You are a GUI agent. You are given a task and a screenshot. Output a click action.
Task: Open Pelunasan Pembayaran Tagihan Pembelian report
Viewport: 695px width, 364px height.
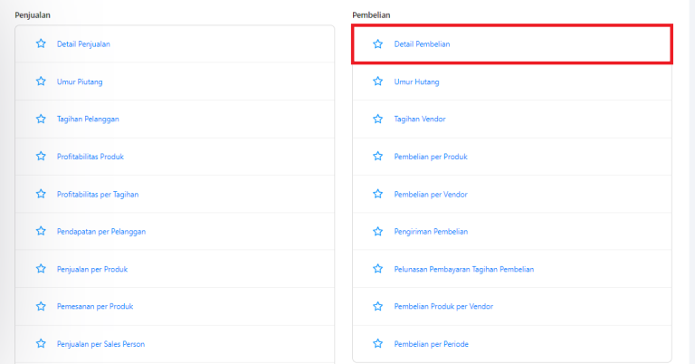point(464,269)
